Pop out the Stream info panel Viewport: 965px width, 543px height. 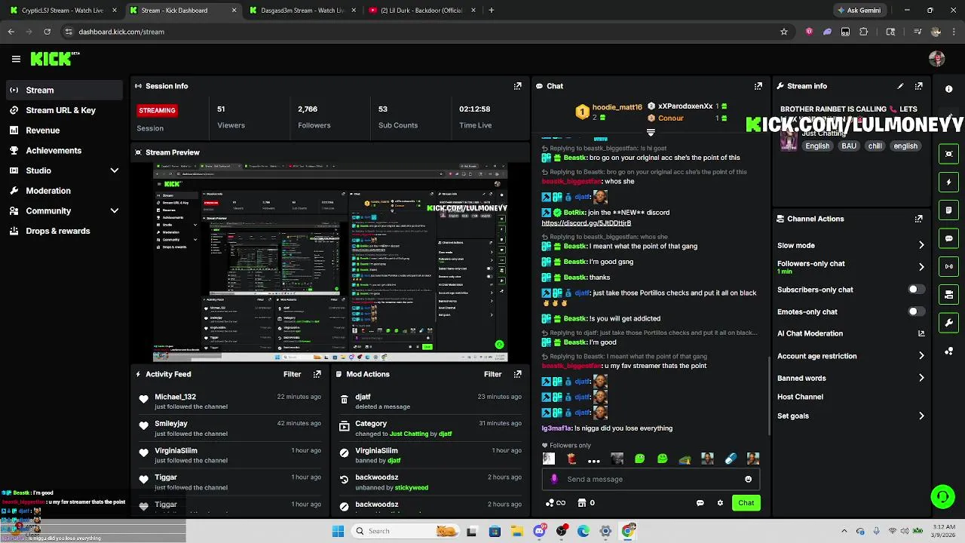[x=918, y=86]
